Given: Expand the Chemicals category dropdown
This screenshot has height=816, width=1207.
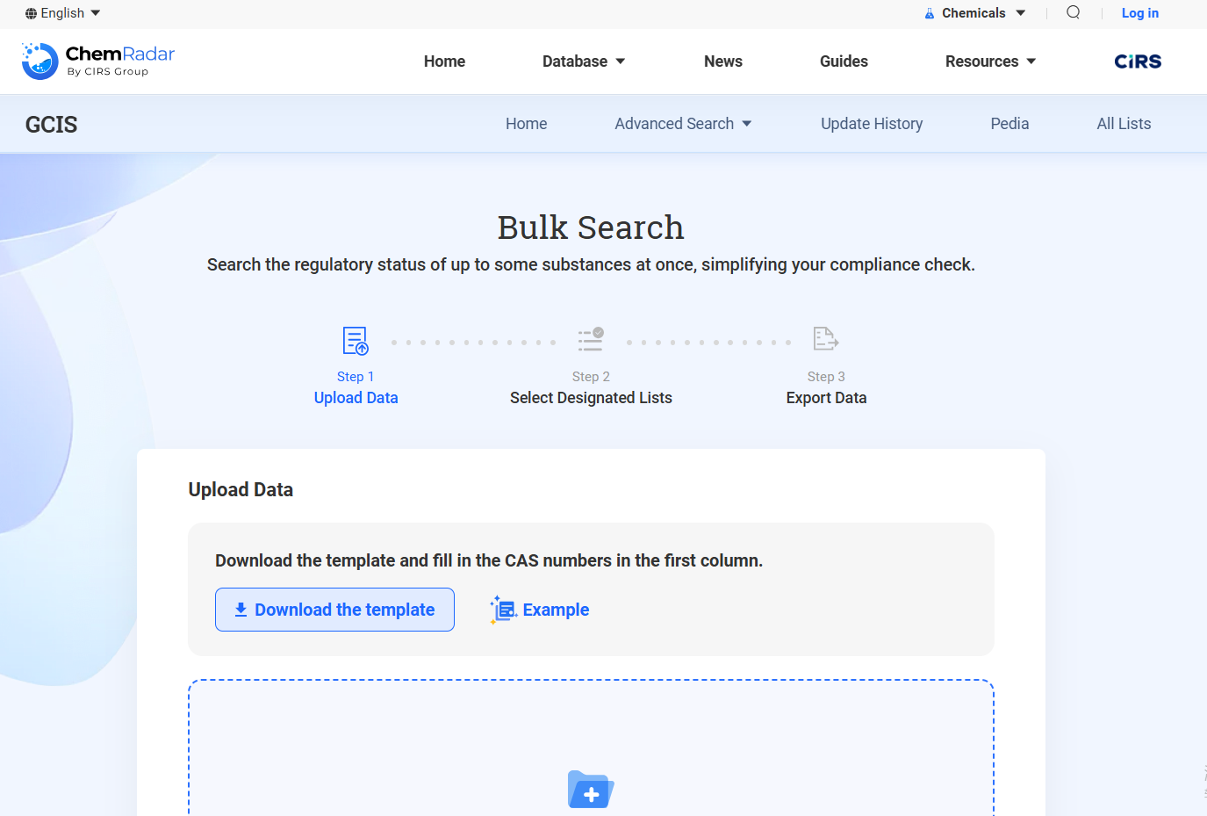Looking at the screenshot, I should [974, 13].
